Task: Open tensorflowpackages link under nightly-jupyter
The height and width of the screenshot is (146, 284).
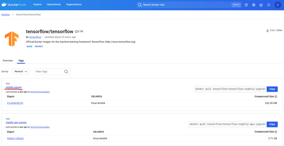Action: [40, 92]
